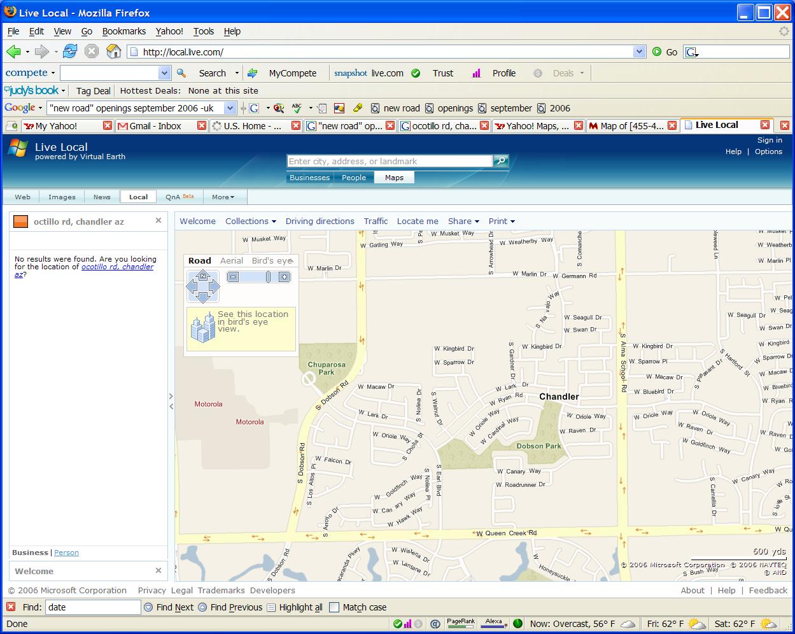The height and width of the screenshot is (634, 795).
Task: Click the highlighter icon on Google toolbar
Action: [x=357, y=108]
